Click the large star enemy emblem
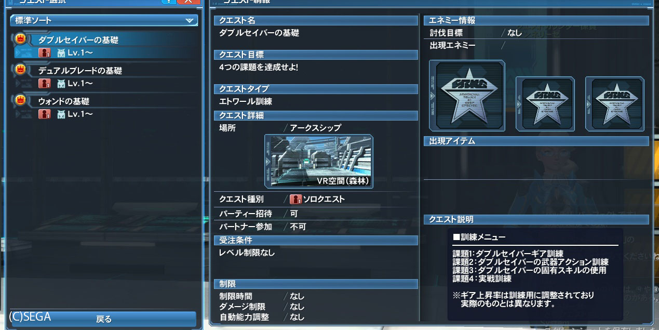This screenshot has height=330, width=659. [467, 96]
